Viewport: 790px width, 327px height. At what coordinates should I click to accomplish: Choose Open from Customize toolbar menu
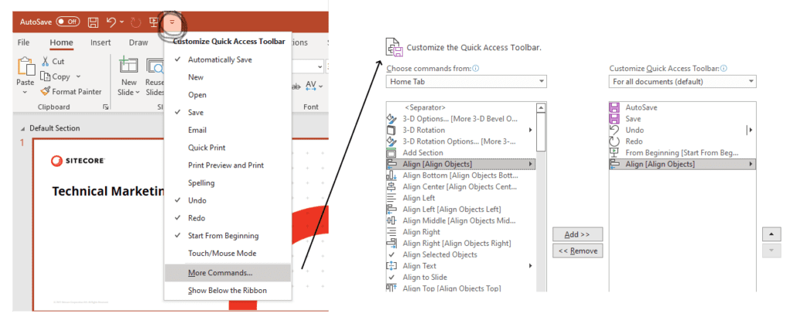point(228,95)
